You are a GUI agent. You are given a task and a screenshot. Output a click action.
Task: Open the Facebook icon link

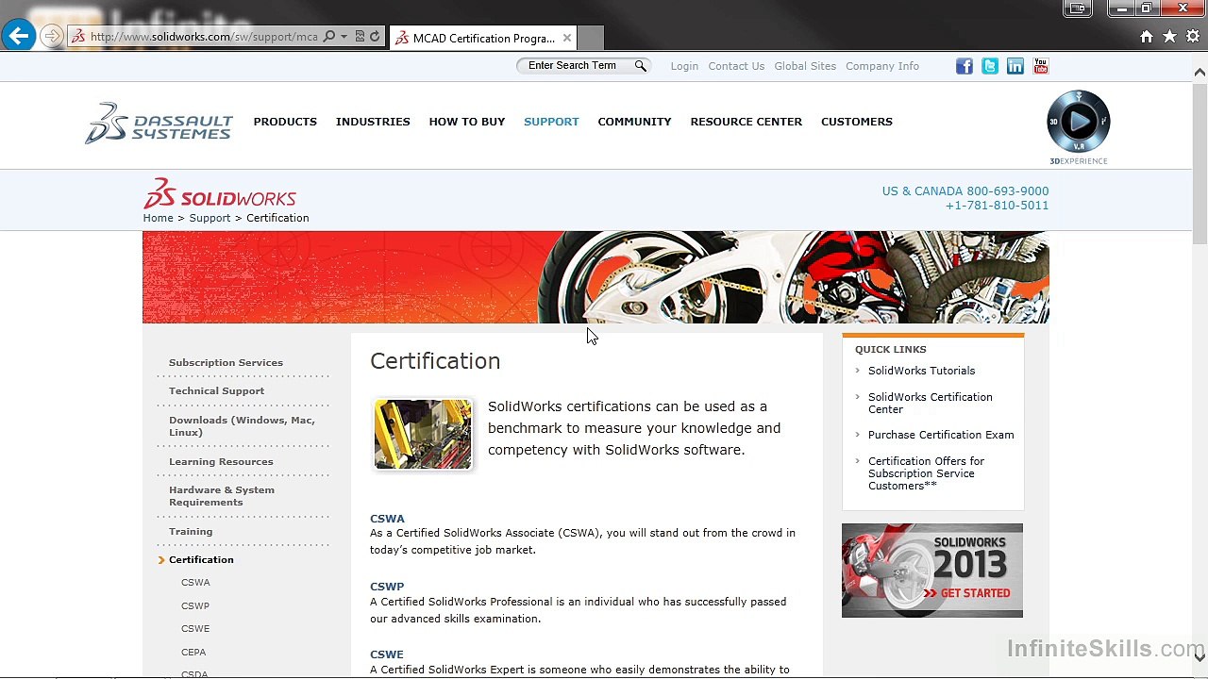click(x=965, y=66)
